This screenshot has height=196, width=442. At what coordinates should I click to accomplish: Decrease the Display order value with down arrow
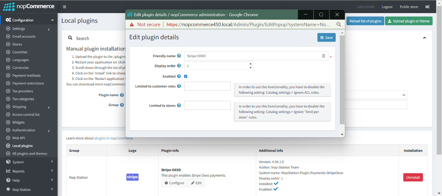[251, 68]
